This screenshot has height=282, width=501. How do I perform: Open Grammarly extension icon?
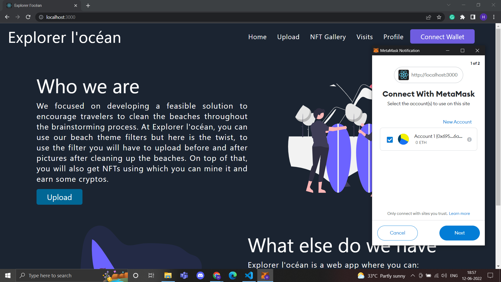click(452, 17)
